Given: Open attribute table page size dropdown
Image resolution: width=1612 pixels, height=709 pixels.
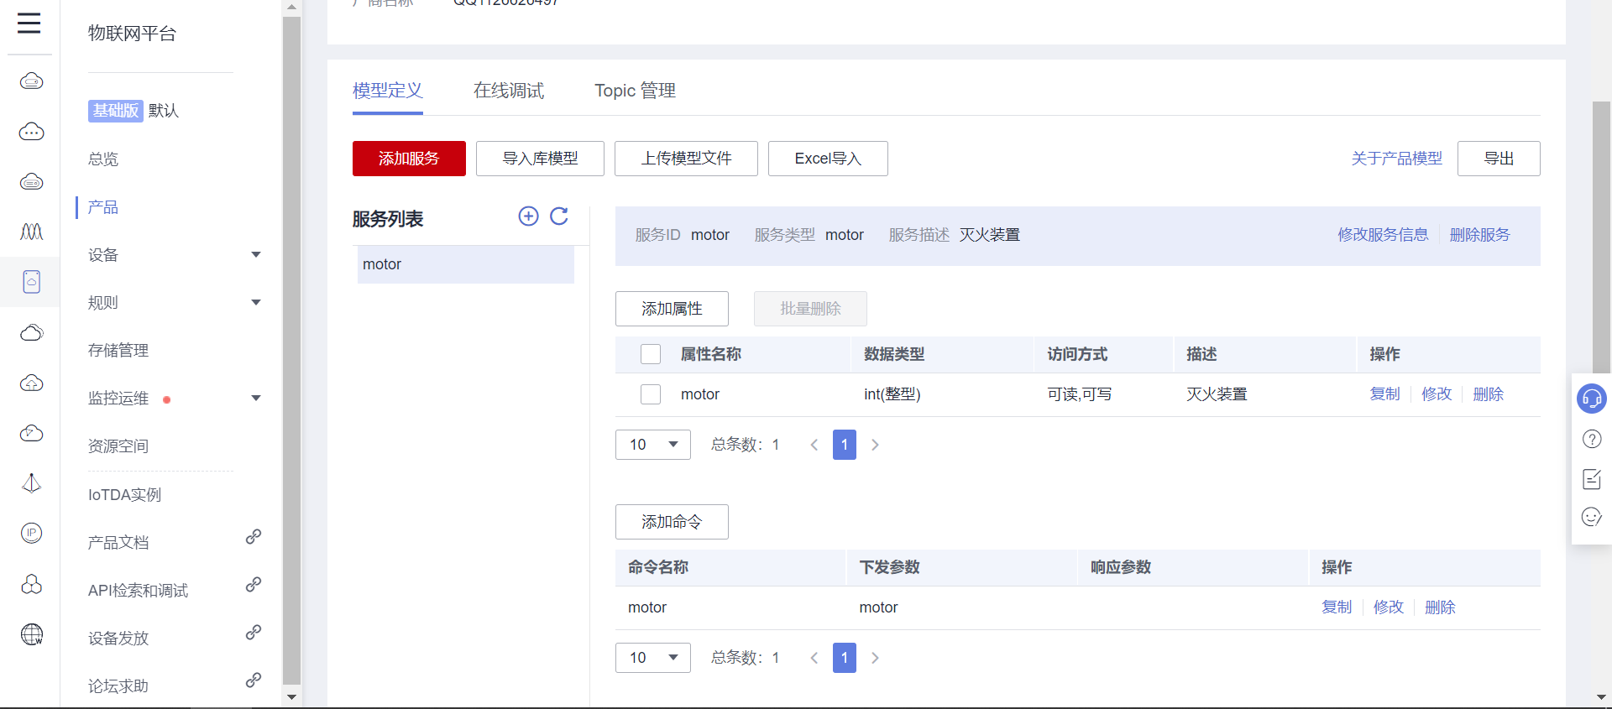Looking at the screenshot, I should coord(653,445).
